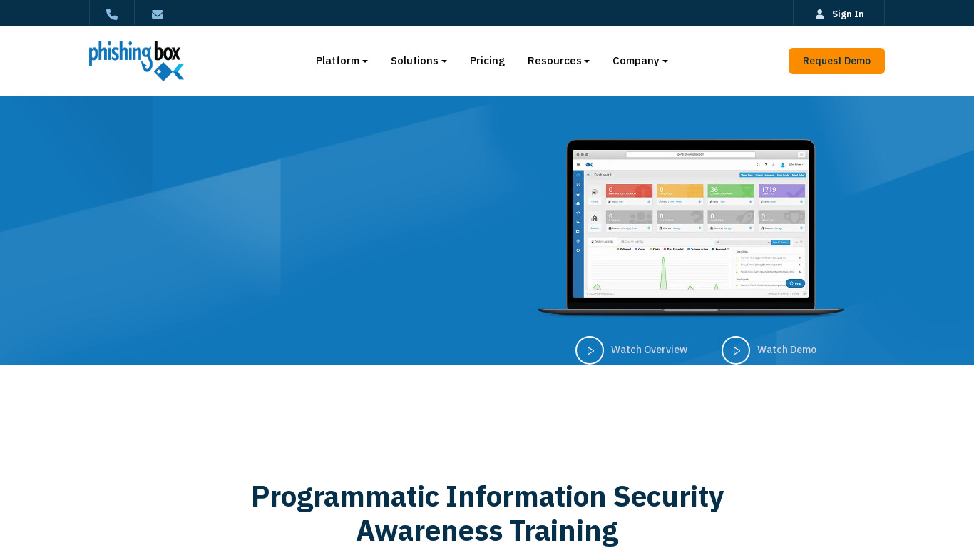
Task: Click the Request Demo button
Action: tap(836, 61)
